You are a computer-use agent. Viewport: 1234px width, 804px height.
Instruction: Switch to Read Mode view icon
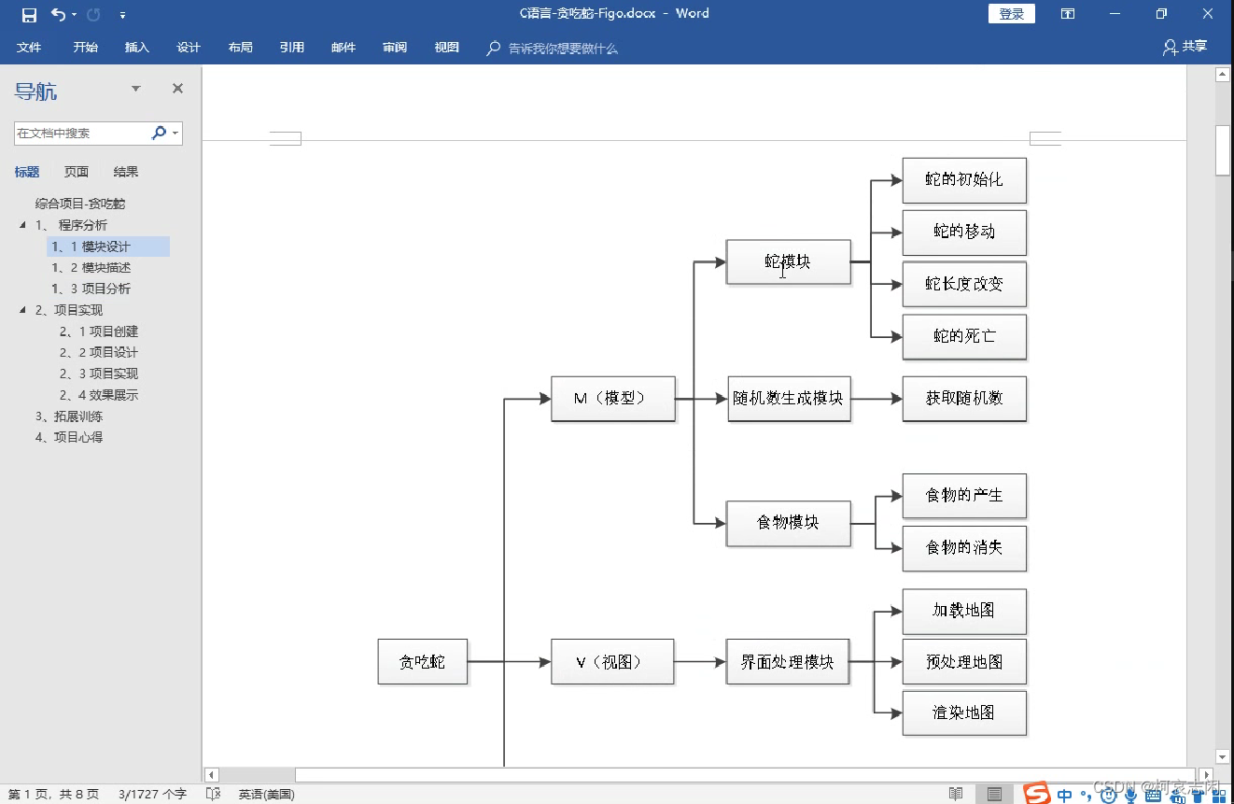(x=956, y=794)
